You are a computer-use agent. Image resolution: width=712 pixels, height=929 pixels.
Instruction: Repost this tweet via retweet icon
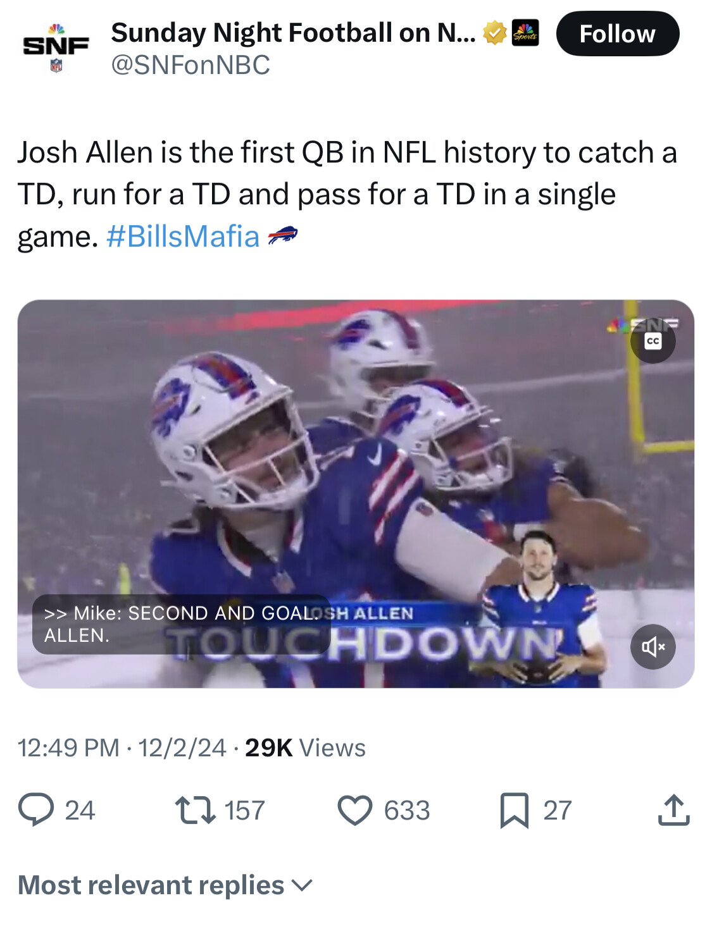(196, 810)
